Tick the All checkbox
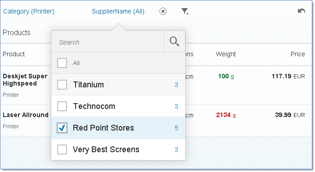315x172 pixels. pyautogui.click(x=62, y=63)
